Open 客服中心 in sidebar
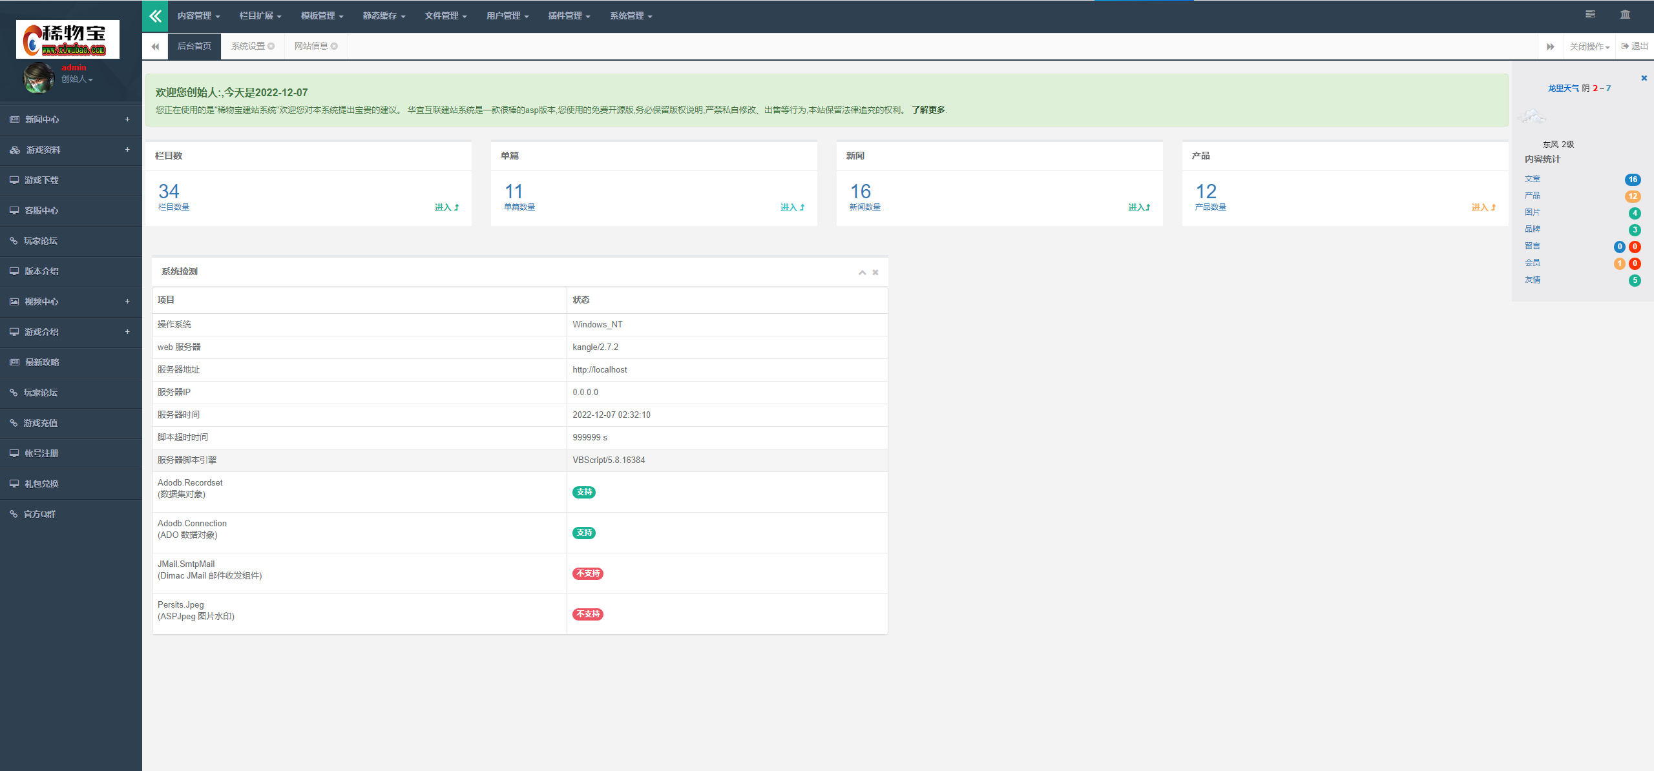 pyautogui.click(x=71, y=211)
